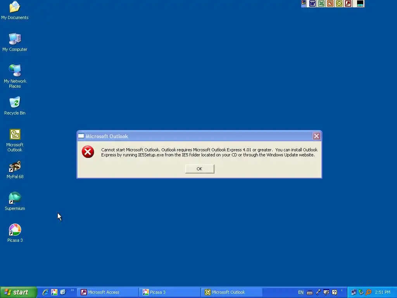Switch to Microsoft Outlook taskbar button

(x=232, y=292)
